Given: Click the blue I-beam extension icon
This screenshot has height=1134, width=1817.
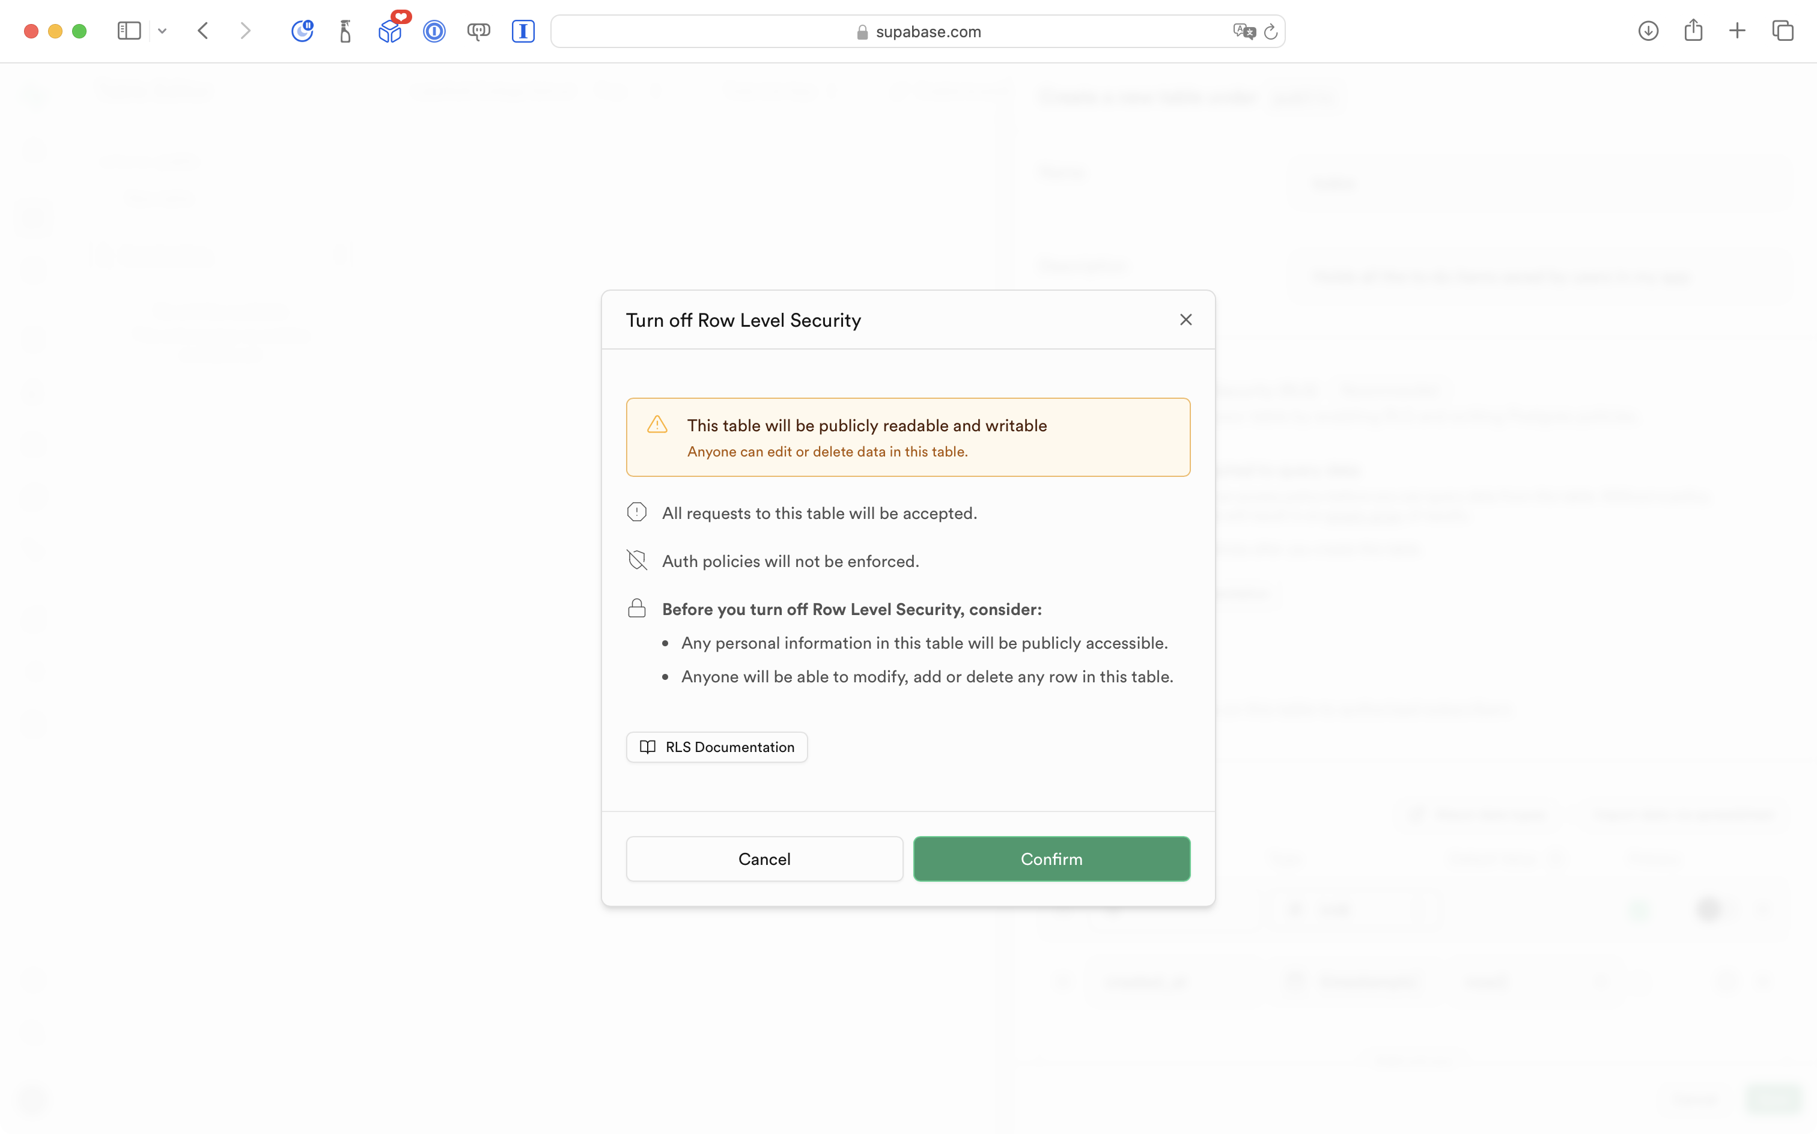Looking at the screenshot, I should [523, 31].
